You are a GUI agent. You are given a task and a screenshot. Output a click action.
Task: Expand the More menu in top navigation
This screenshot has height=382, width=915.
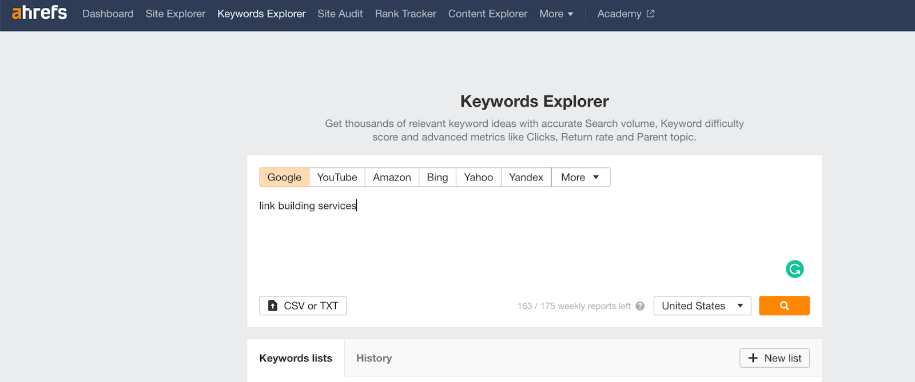556,14
